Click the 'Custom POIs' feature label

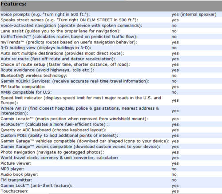pyautogui.click(x=59, y=135)
